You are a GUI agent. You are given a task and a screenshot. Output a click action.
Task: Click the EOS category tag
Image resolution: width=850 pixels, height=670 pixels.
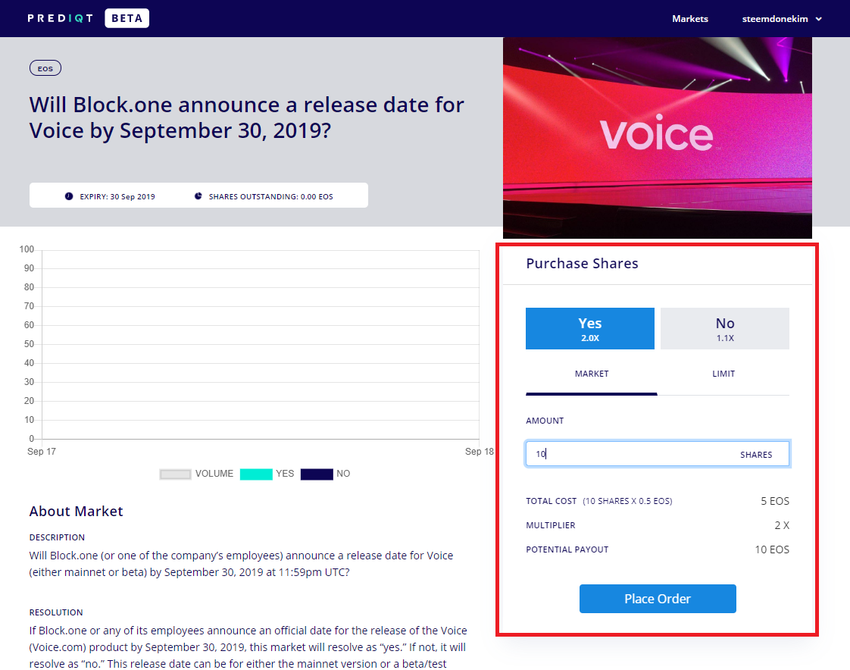45,68
